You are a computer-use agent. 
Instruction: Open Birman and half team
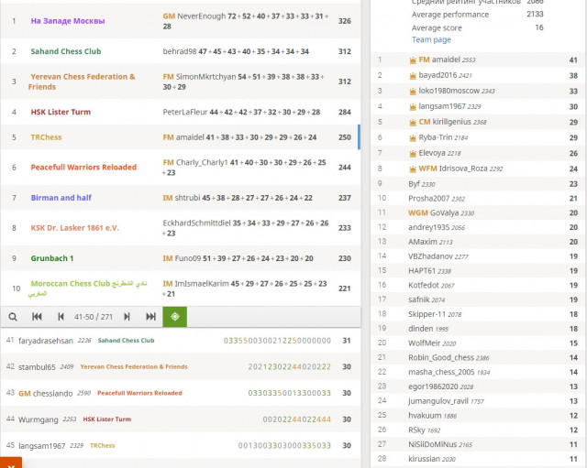(x=61, y=198)
